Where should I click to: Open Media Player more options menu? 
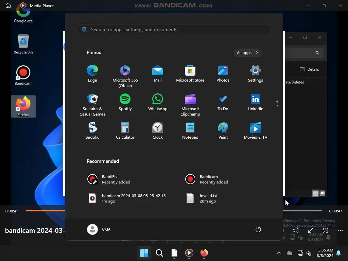tap(341, 230)
